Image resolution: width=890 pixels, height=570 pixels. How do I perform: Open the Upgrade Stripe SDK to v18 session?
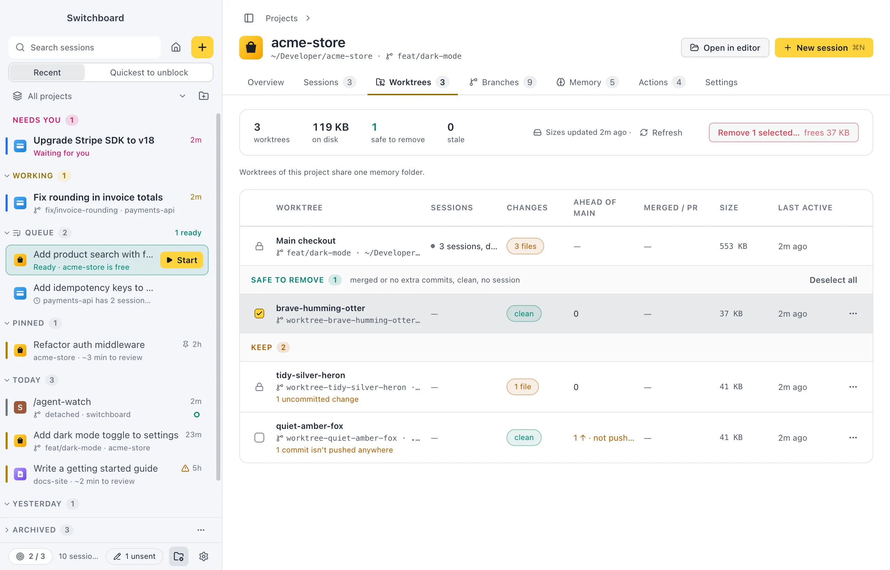[x=107, y=146]
